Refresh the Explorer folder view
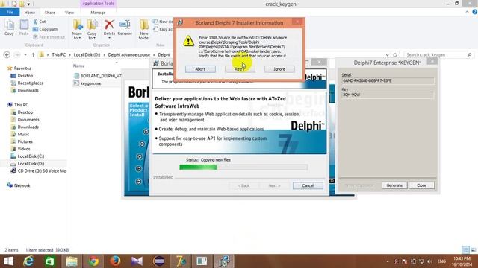The image size is (478, 268). (395, 54)
